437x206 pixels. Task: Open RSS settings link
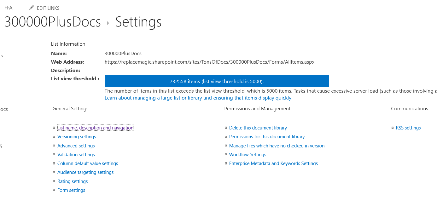point(408,128)
